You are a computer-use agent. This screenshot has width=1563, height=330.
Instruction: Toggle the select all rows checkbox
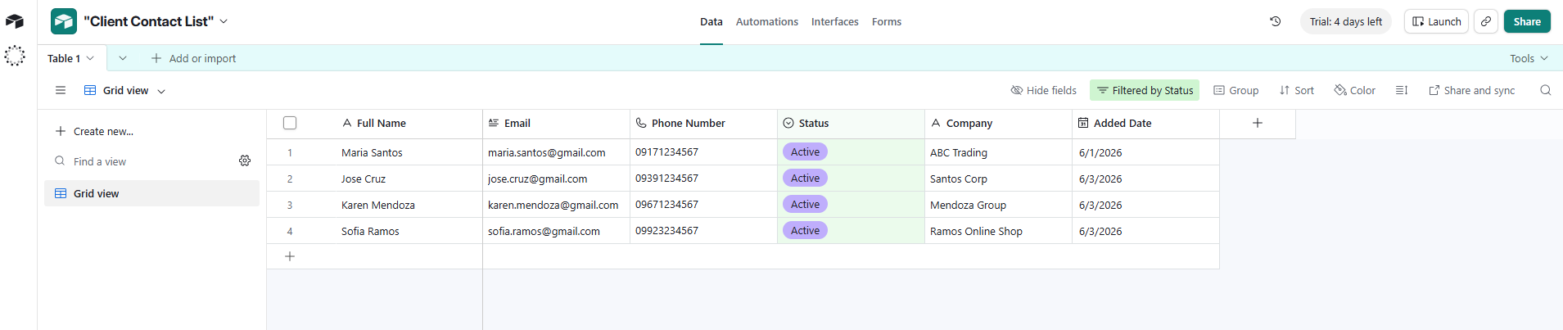pos(290,123)
